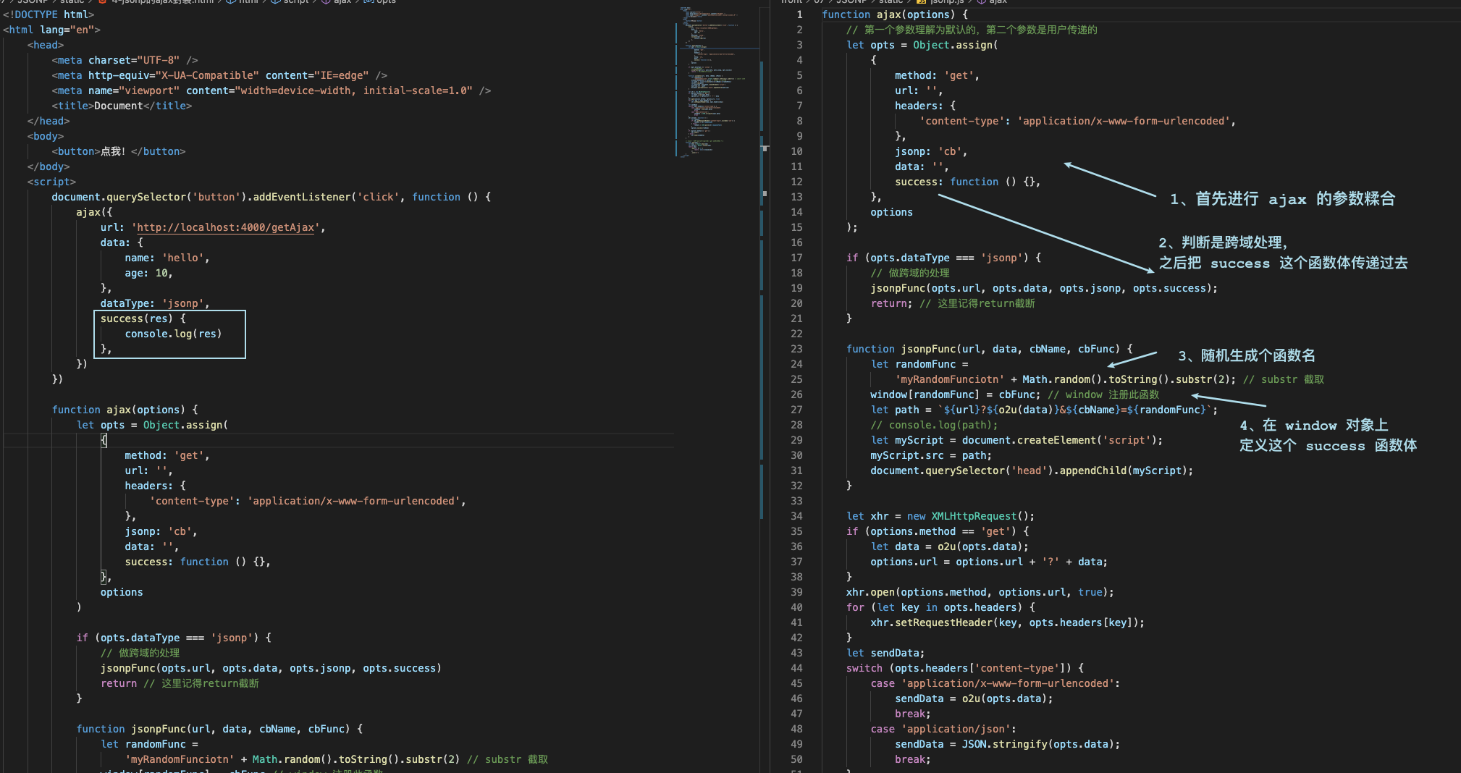Click the console.log(res) statement
The height and width of the screenshot is (773, 1461).
(x=173, y=334)
